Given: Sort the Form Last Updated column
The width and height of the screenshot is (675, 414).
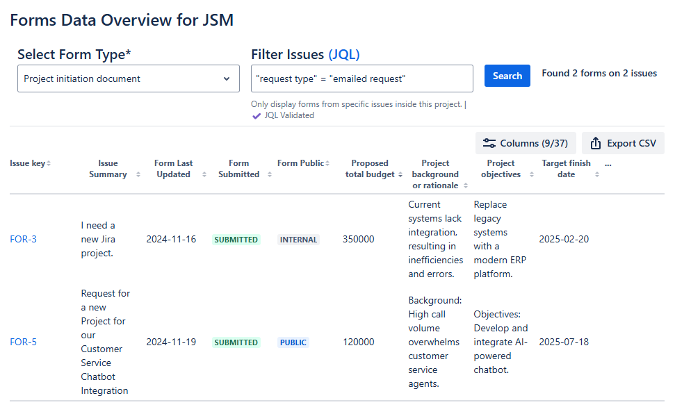Looking at the screenshot, I should [203, 175].
